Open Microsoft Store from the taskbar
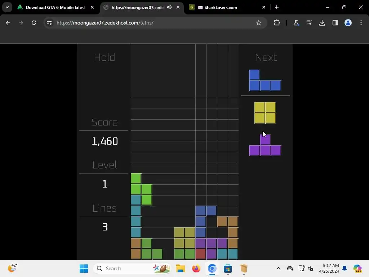 [x=228, y=268]
